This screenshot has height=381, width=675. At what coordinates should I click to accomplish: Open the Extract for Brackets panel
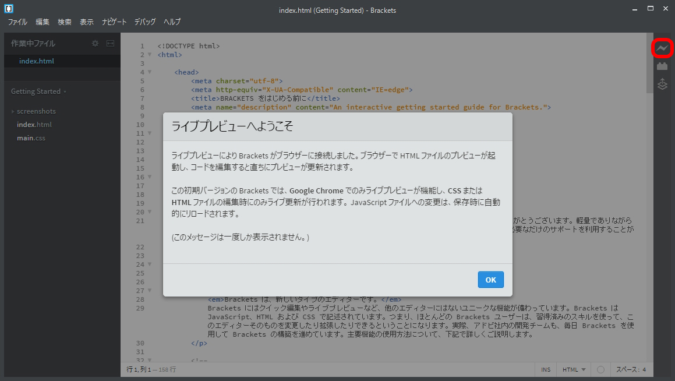[662, 84]
